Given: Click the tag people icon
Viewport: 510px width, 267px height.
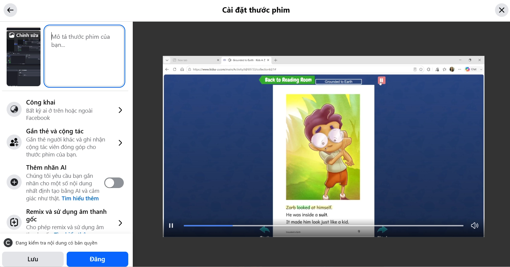Looking at the screenshot, I should point(14,142).
